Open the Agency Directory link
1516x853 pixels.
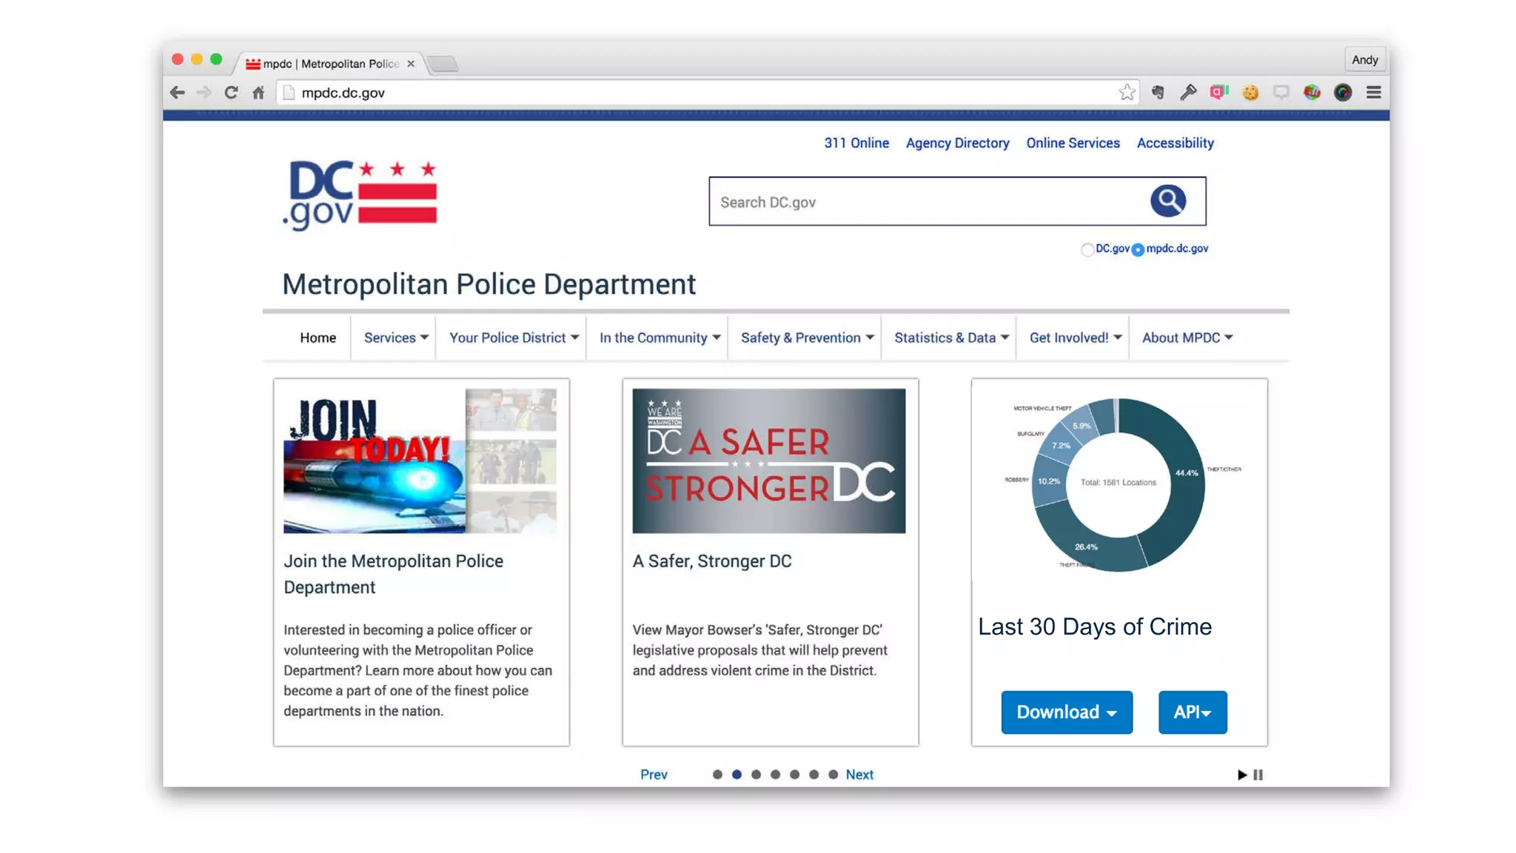tap(957, 143)
